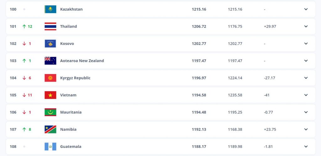Click the Thailand flag icon

click(x=50, y=26)
